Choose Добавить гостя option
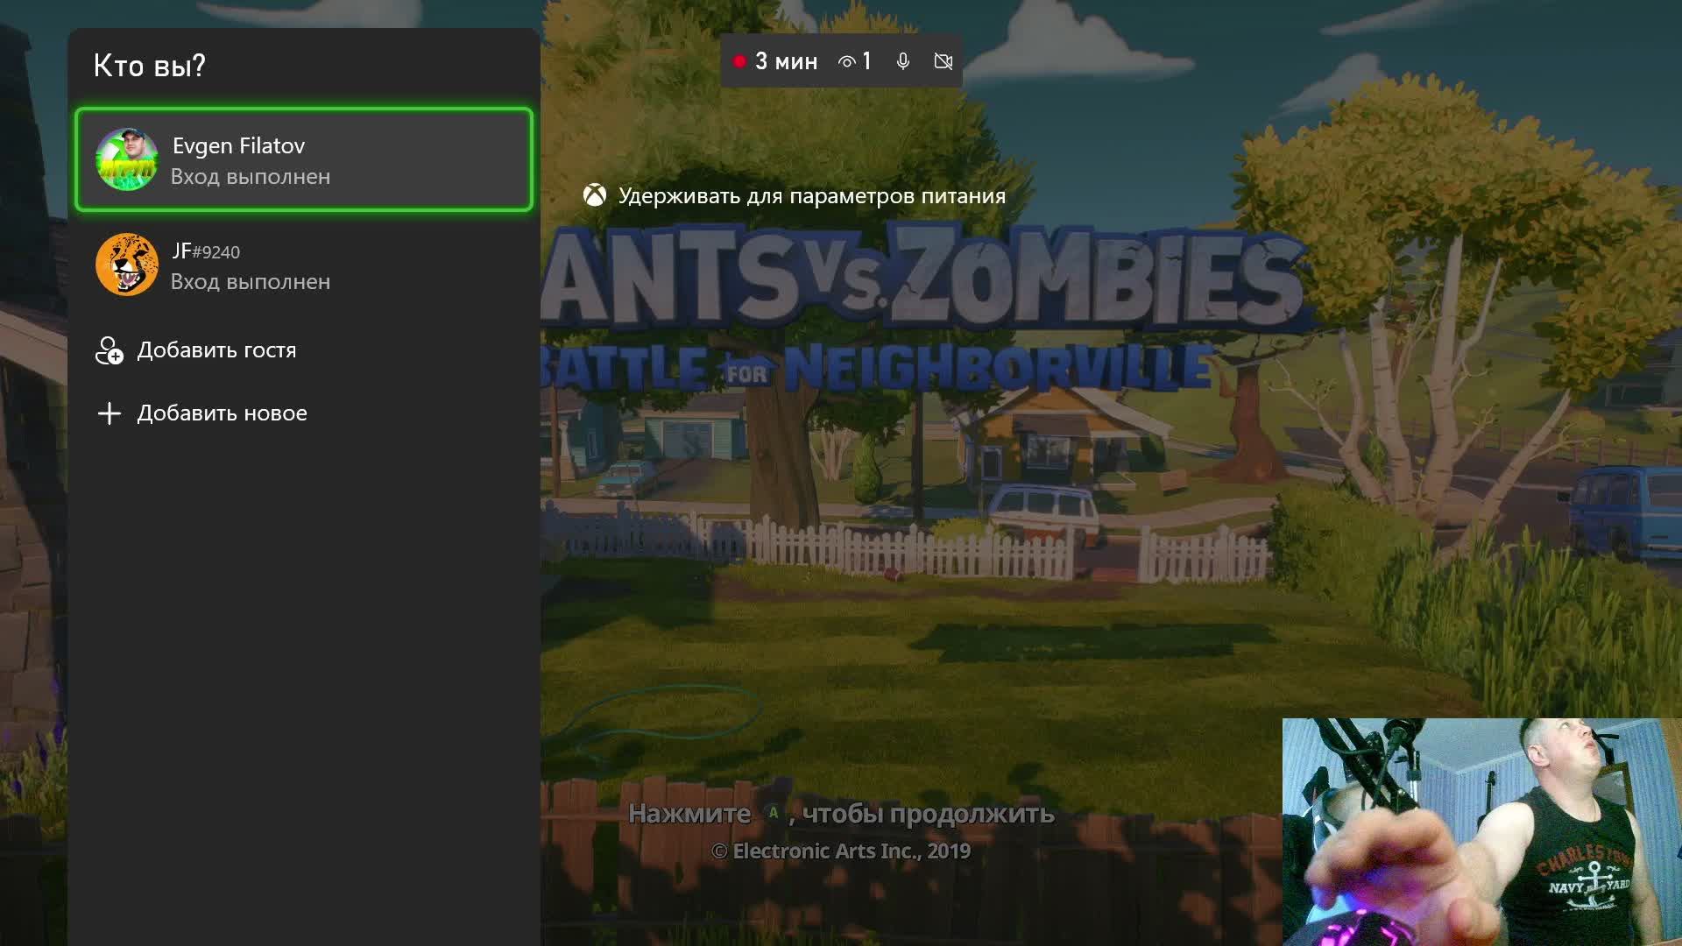 304,350
